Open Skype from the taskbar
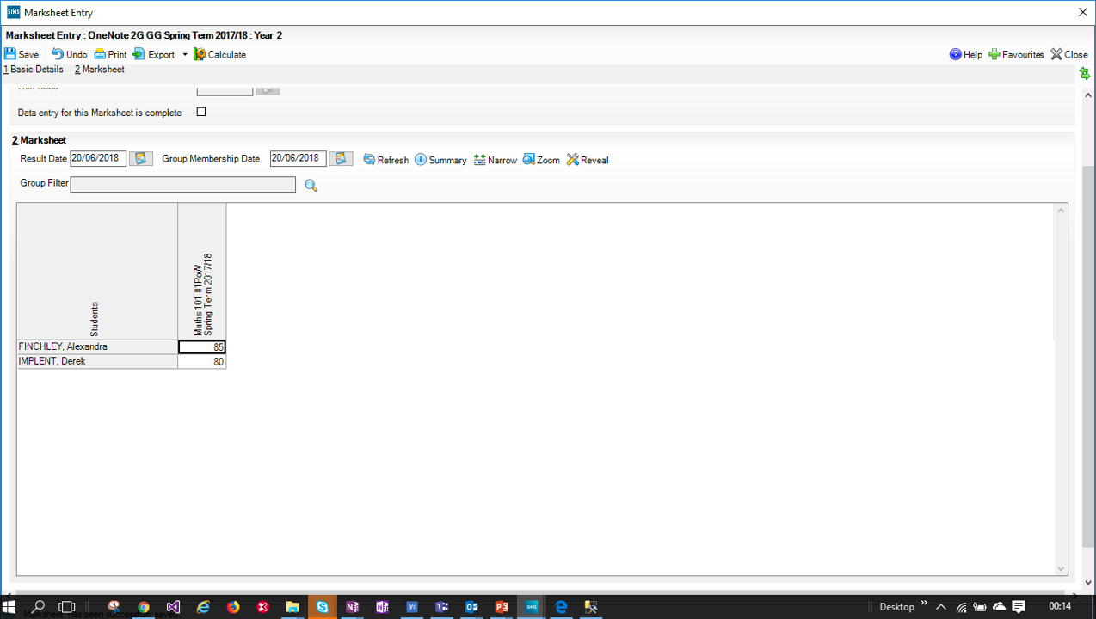This screenshot has width=1096, height=619. [323, 607]
